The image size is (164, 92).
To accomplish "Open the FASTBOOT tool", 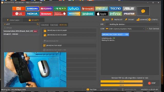I will pos(117,20).
